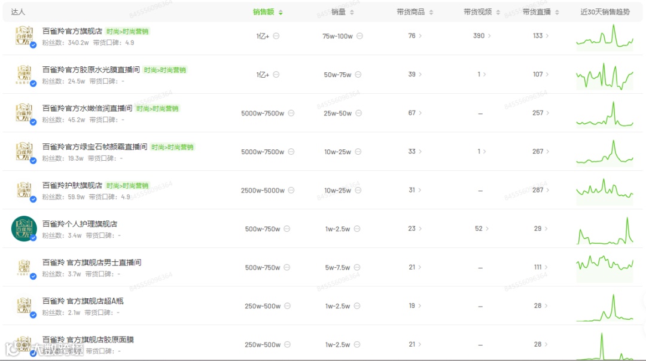Screen dimensions: 646x361
Task: Click info icon for 超A瓶 250w-500w sales
Action: [288, 306]
